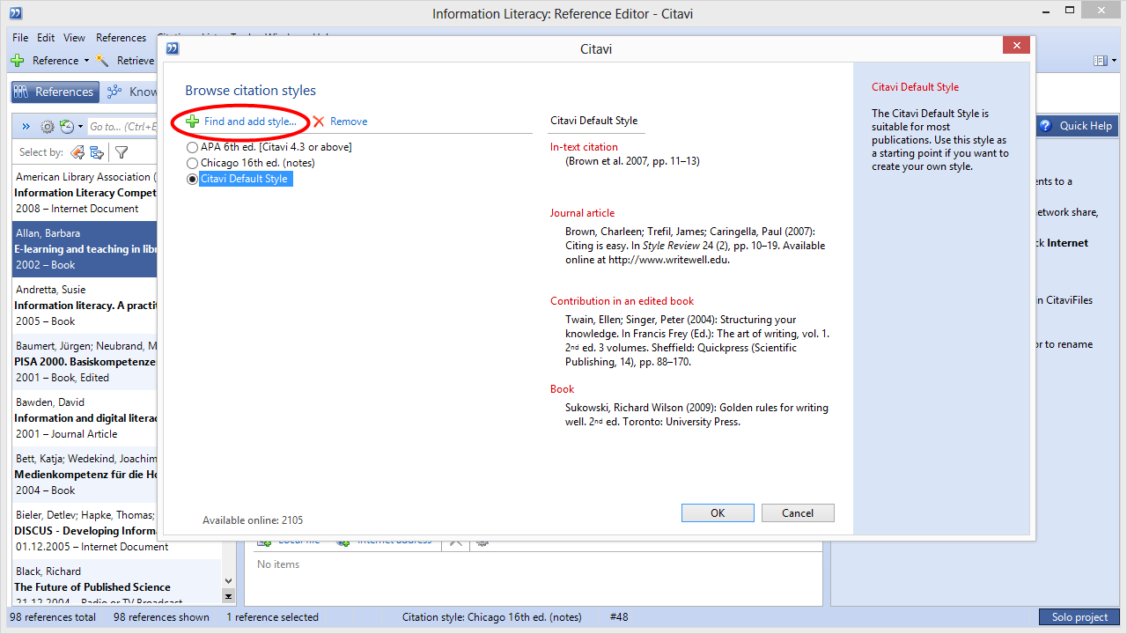Click the Quick Help question mark icon

click(1045, 126)
